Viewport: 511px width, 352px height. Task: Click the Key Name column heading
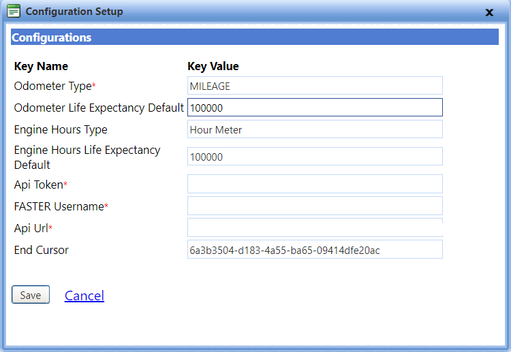coord(41,67)
